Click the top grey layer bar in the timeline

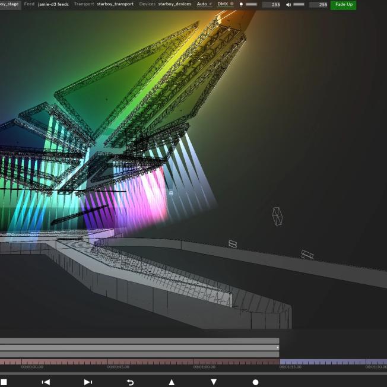point(139,341)
